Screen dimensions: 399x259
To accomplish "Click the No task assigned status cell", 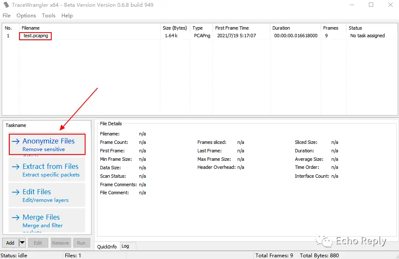I will point(368,36).
